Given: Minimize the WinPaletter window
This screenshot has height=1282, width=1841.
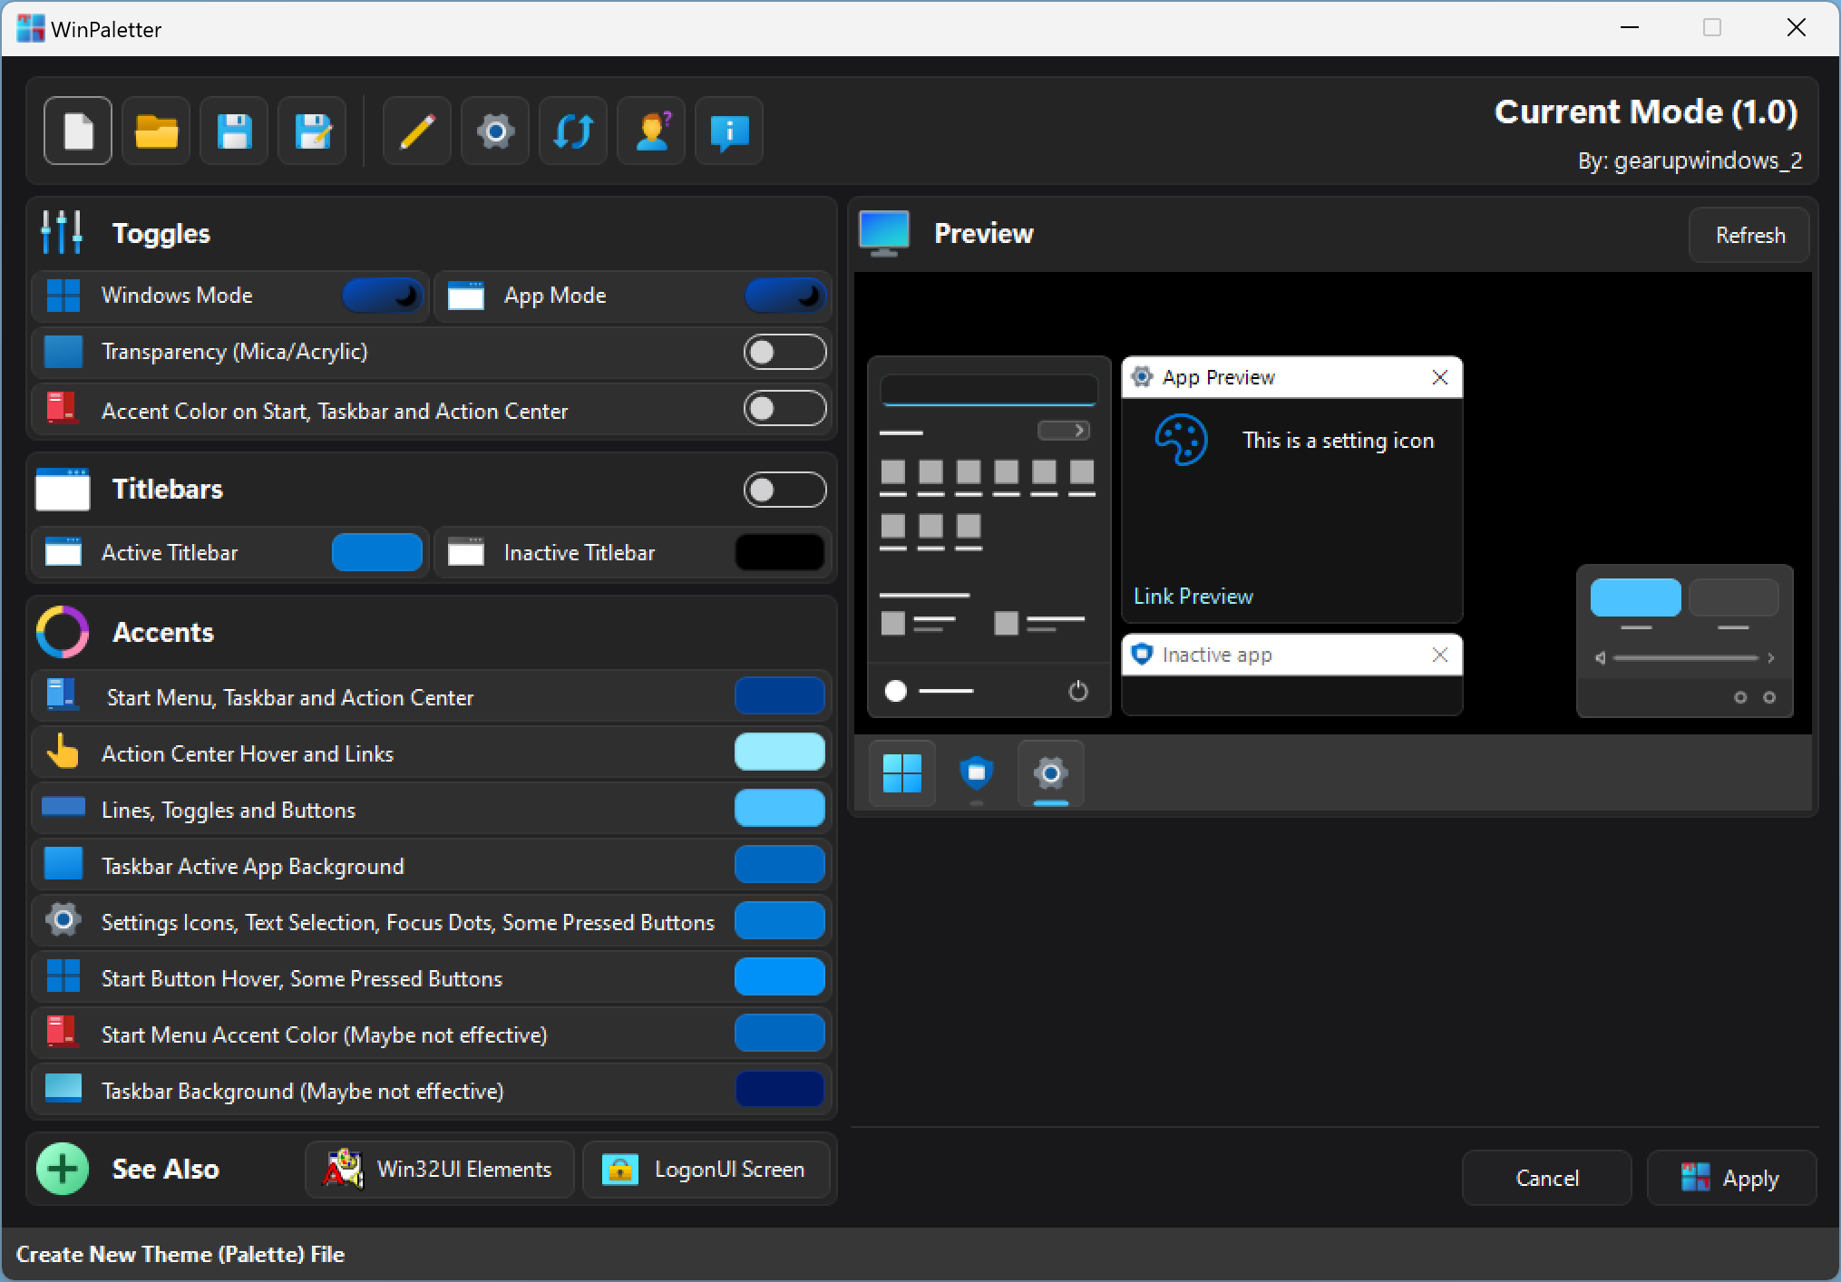Looking at the screenshot, I should (x=1630, y=28).
